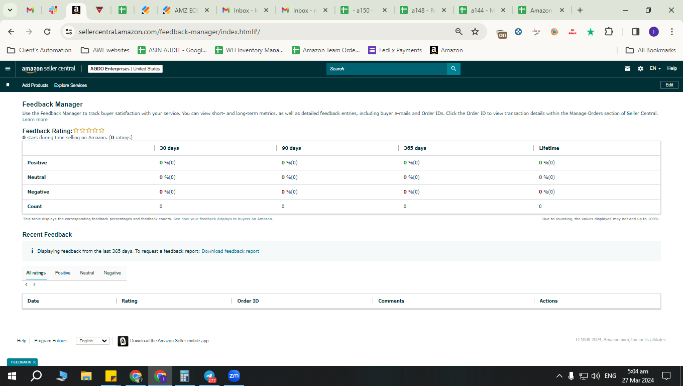This screenshot has height=386, width=683.
Task: Open the ASIN AUDIT bookmark
Action: [173, 50]
